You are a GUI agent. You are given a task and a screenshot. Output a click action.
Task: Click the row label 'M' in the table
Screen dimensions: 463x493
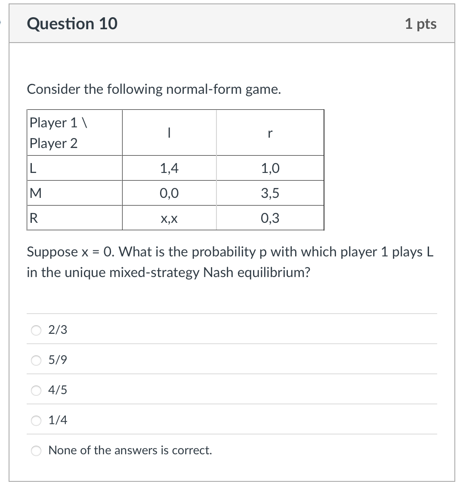[x=34, y=193]
